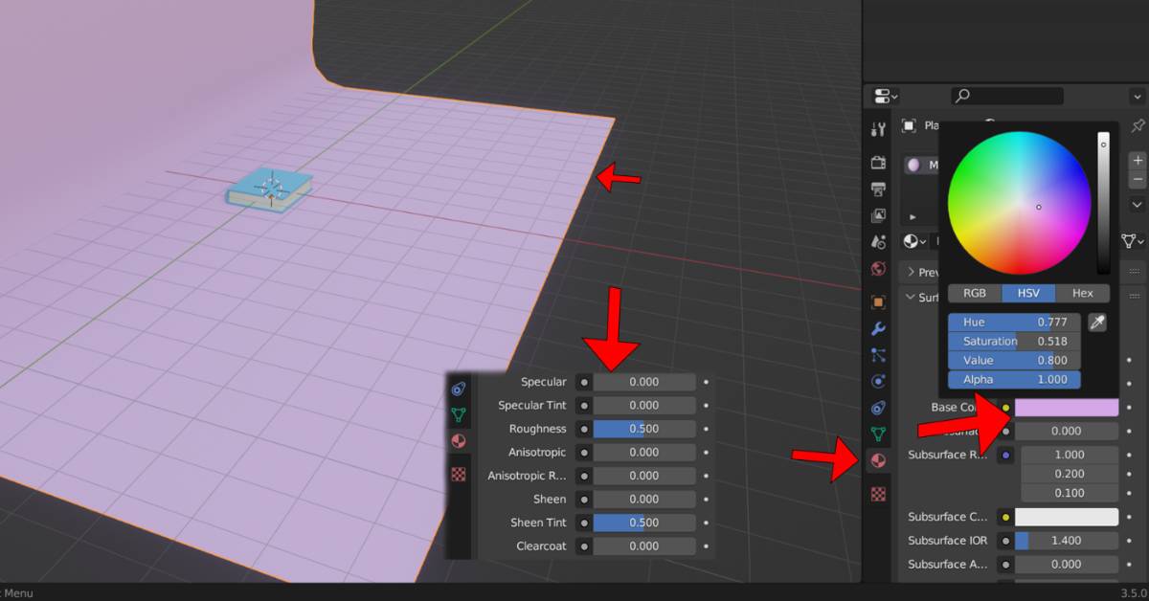Open Output Properties with the printer icon
The width and height of the screenshot is (1149, 601).
[x=878, y=189]
